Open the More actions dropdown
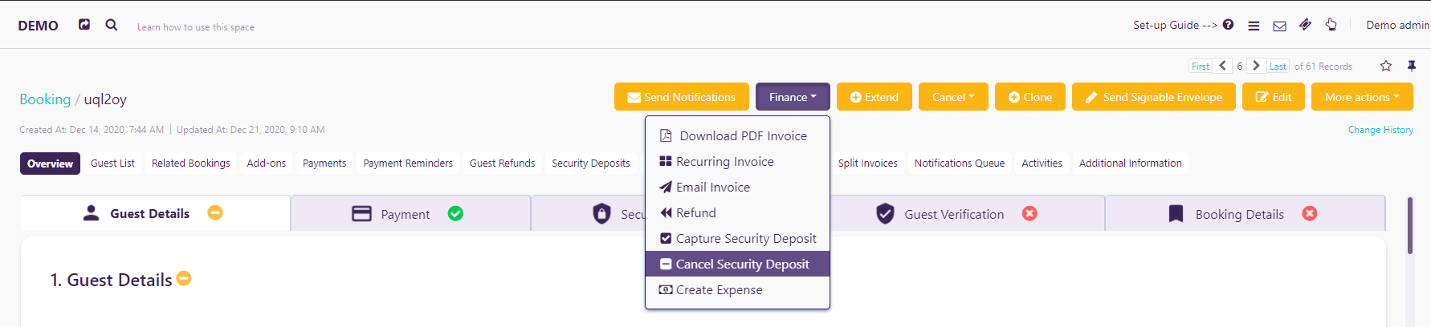Viewport: 1431px width, 327px height. (1362, 97)
